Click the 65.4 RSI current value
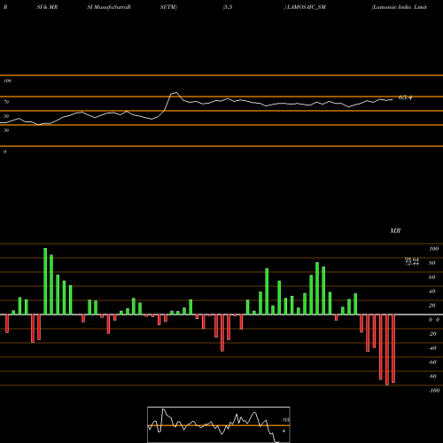 coord(405,97)
